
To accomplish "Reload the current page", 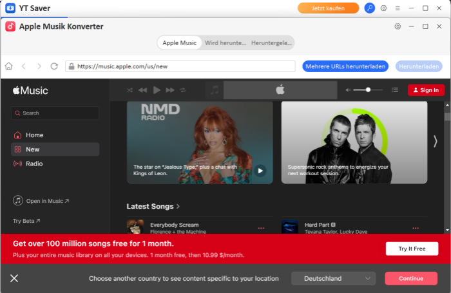I will [x=54, y=66].
